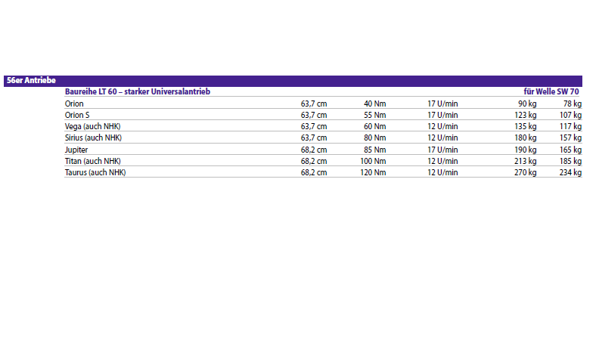Image resolution: width=599 pixels, height=340 pixels.
Task: Click the '157 kg' value
Action: click(x=571, y=138)
